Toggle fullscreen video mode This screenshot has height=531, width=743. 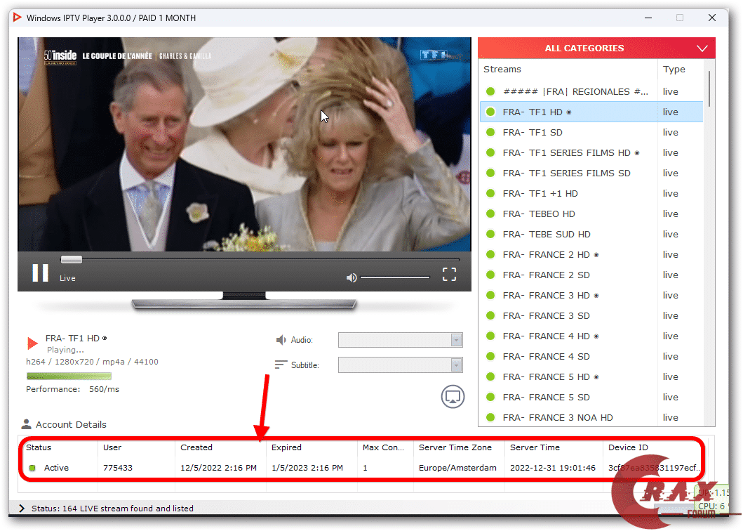(449, 274)
